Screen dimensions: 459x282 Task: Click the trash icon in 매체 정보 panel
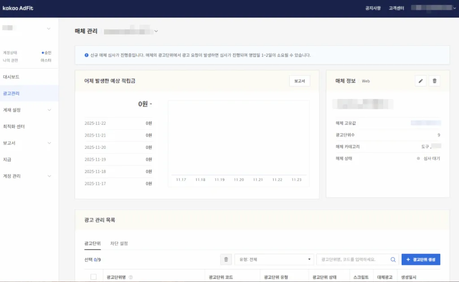[x=434, y=81]
